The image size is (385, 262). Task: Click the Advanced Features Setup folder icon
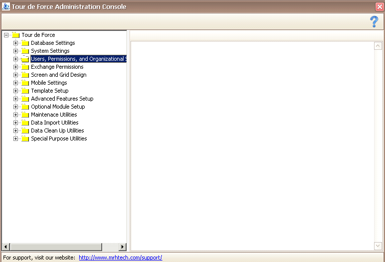(25, 99)
